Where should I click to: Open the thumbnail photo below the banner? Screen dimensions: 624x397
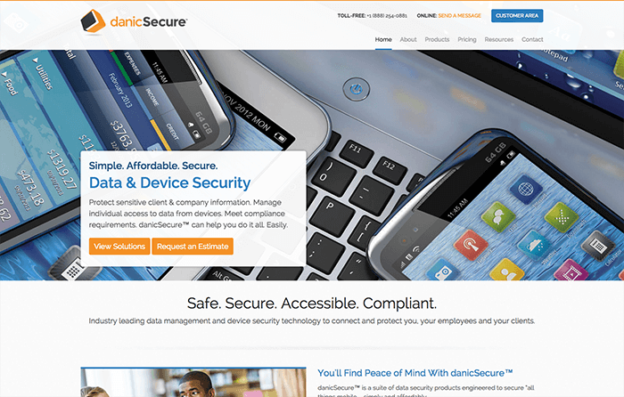[x=193, y=382]
